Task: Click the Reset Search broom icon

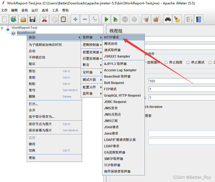Action: click(x=177, y=19)
